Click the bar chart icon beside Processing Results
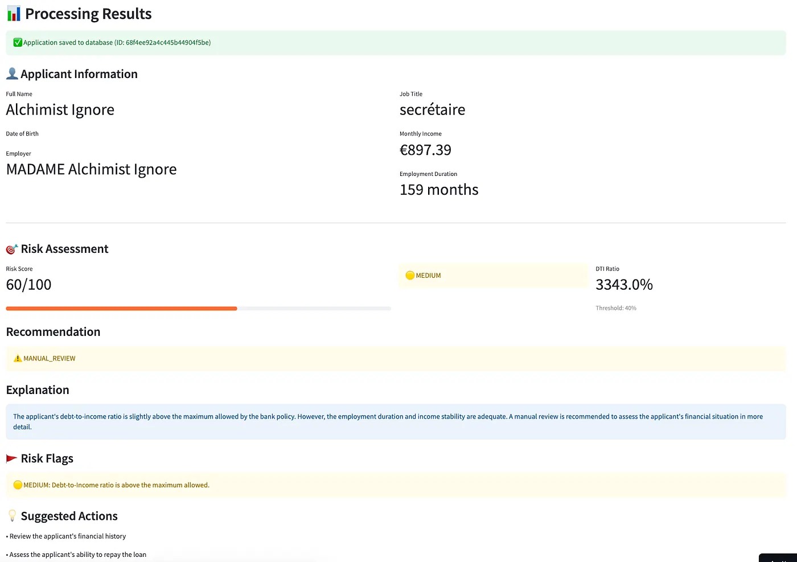Viewport: 797px width, 562px height. coord(14,14)
